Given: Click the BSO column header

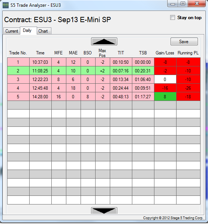Looking at the screenshot, I should [x=88, y=53].
